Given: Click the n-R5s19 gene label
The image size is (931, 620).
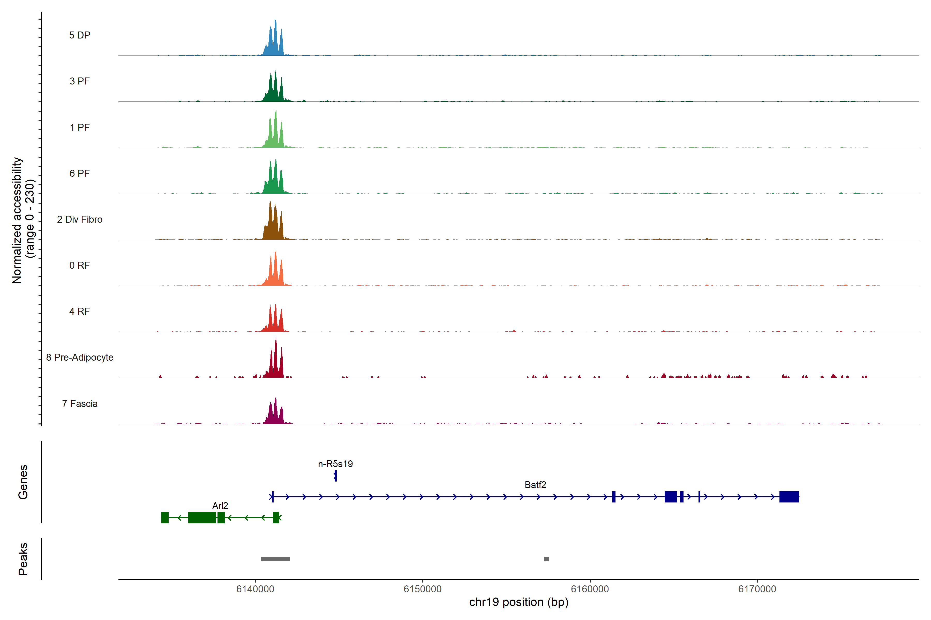Looking at the screenshot, I should [x=335, y=464].
